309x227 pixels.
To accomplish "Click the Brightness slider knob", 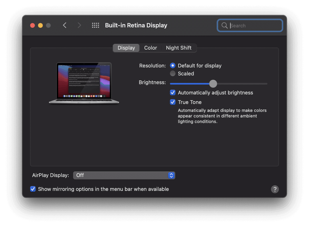I will (213, 84).
